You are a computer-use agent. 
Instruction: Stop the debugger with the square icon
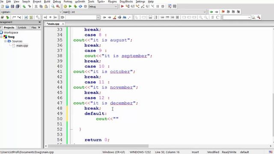tap(163, 6)
